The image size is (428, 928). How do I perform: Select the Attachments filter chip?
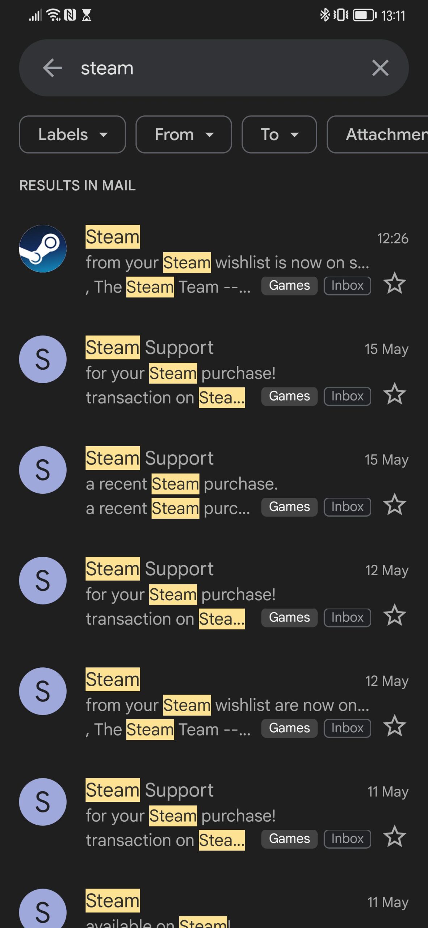[384, 134]
